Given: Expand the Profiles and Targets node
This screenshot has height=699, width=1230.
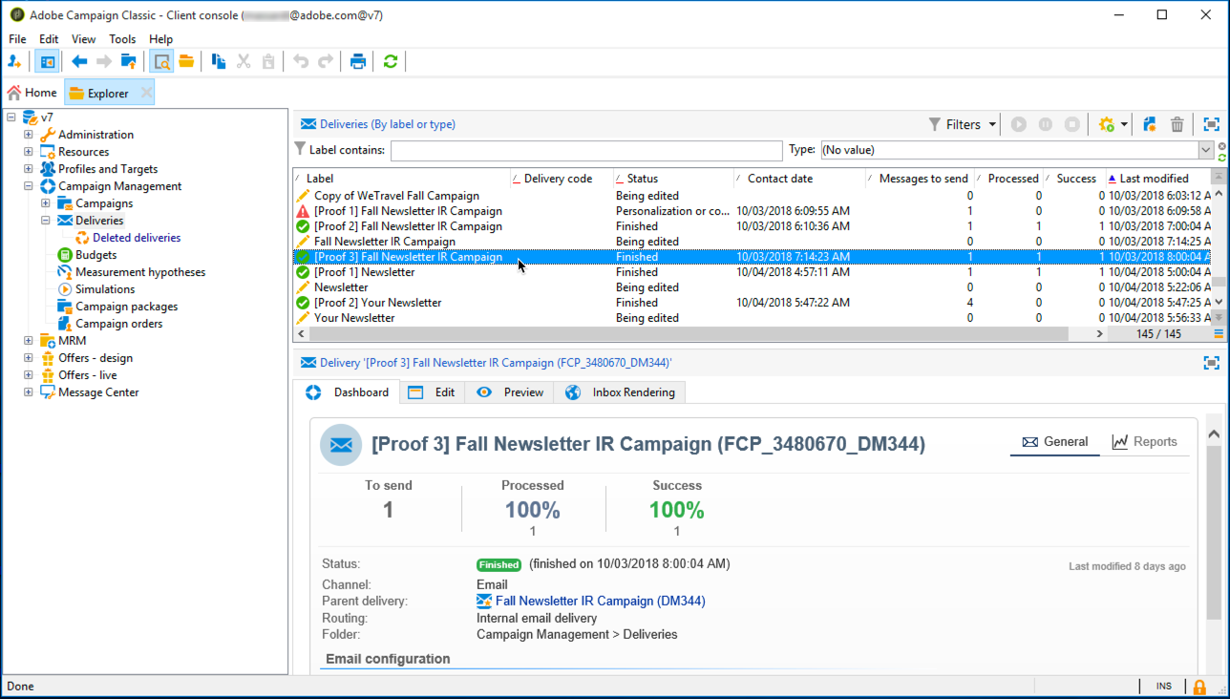Looking at the screenshot, I should pyautogui.click(x=29, y=169).
